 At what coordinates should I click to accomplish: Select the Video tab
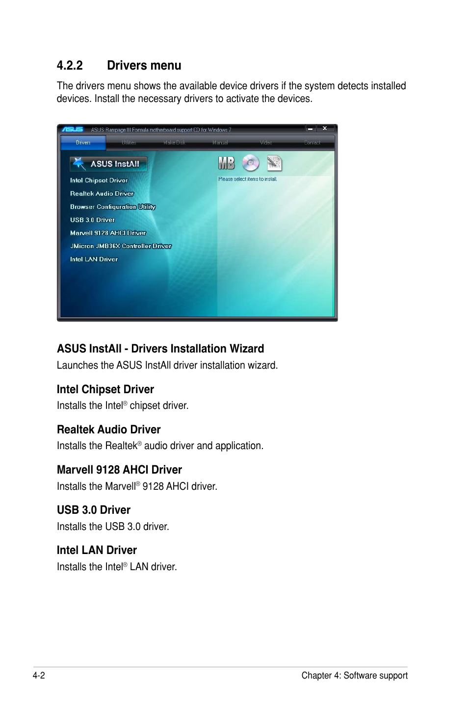[266, 143]
